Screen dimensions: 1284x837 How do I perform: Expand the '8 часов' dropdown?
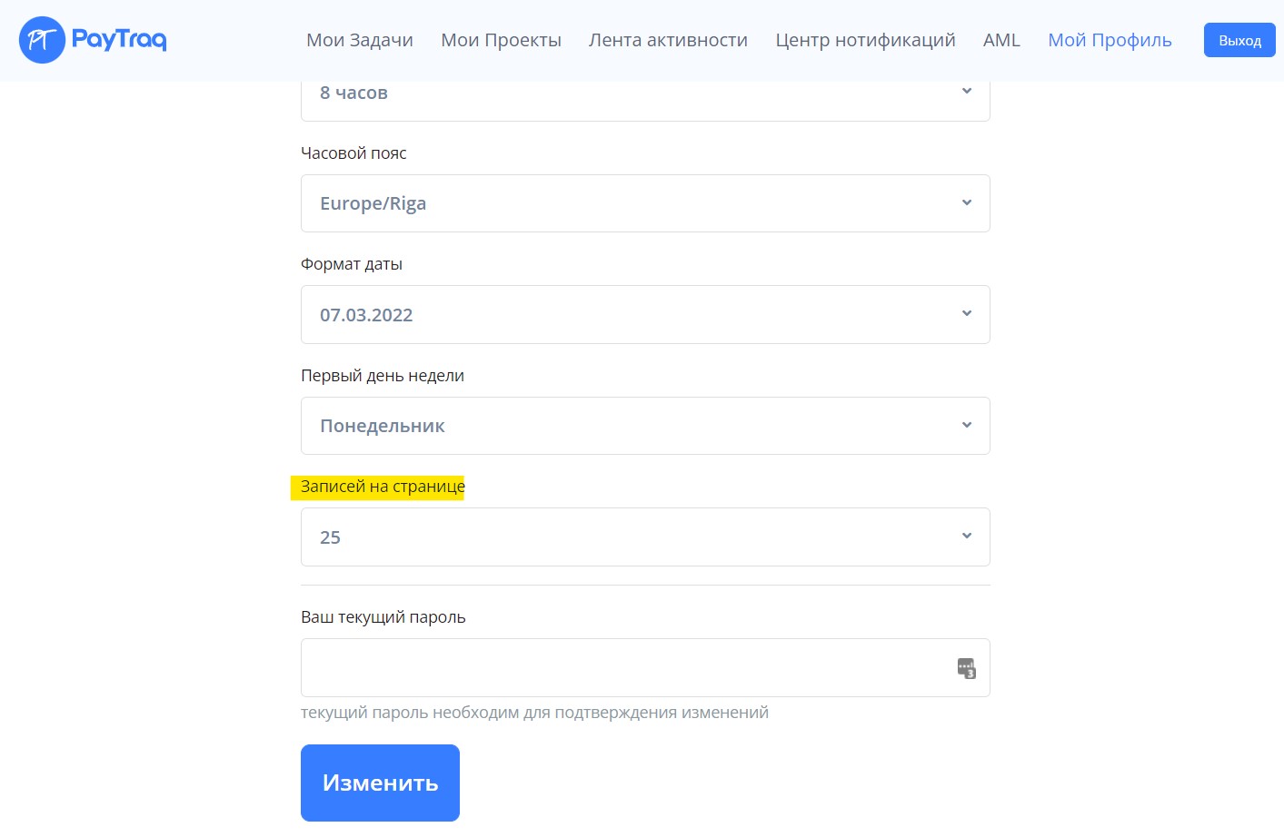tap(645, 94)
